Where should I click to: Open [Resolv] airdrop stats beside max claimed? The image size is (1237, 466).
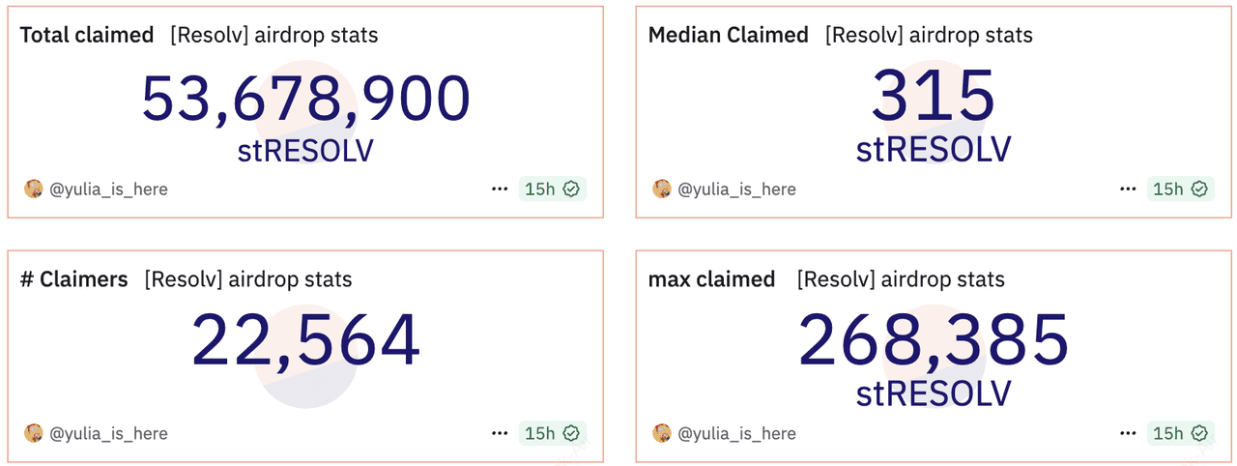tap(901, 280)
